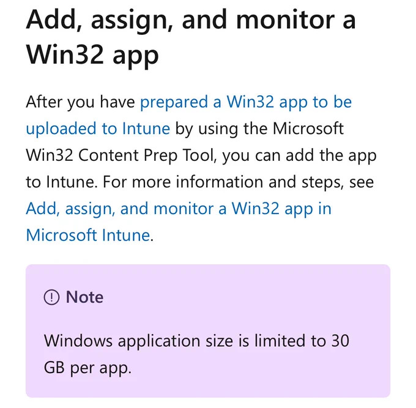416x408 pixels.
Task: Click 'by using the Microsoft' text
Action: click(x=259, y=128)
